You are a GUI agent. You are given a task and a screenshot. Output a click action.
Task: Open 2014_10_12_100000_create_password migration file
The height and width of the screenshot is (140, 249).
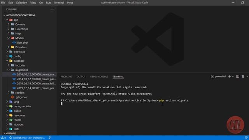point(36,79)
